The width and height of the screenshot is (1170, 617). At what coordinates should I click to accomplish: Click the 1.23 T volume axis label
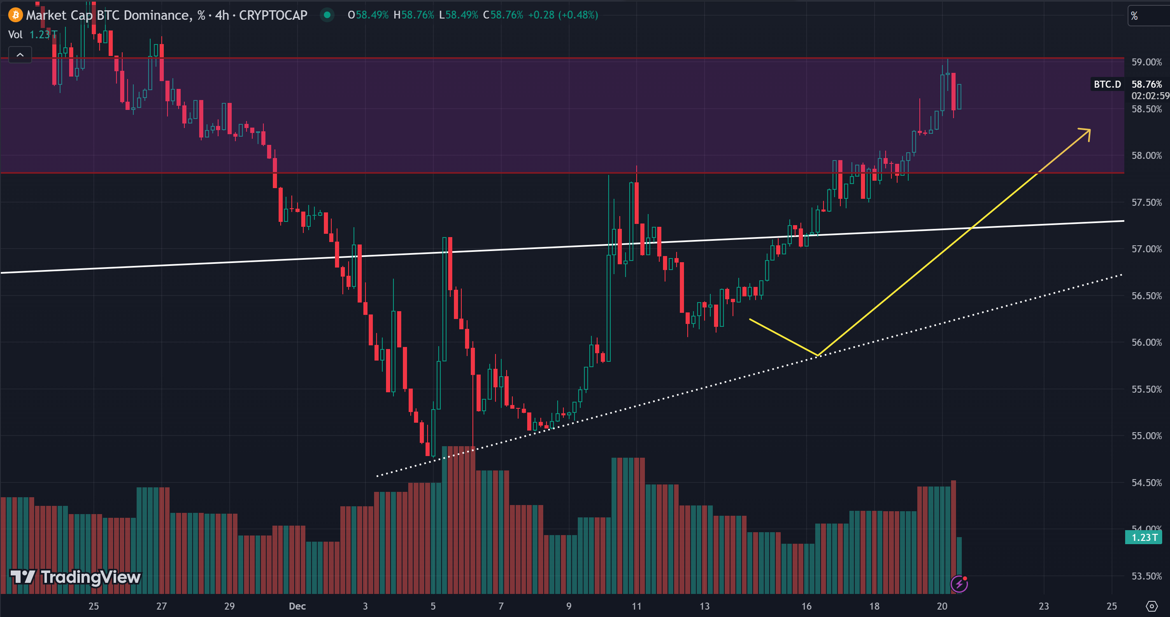click(1144, 538)
